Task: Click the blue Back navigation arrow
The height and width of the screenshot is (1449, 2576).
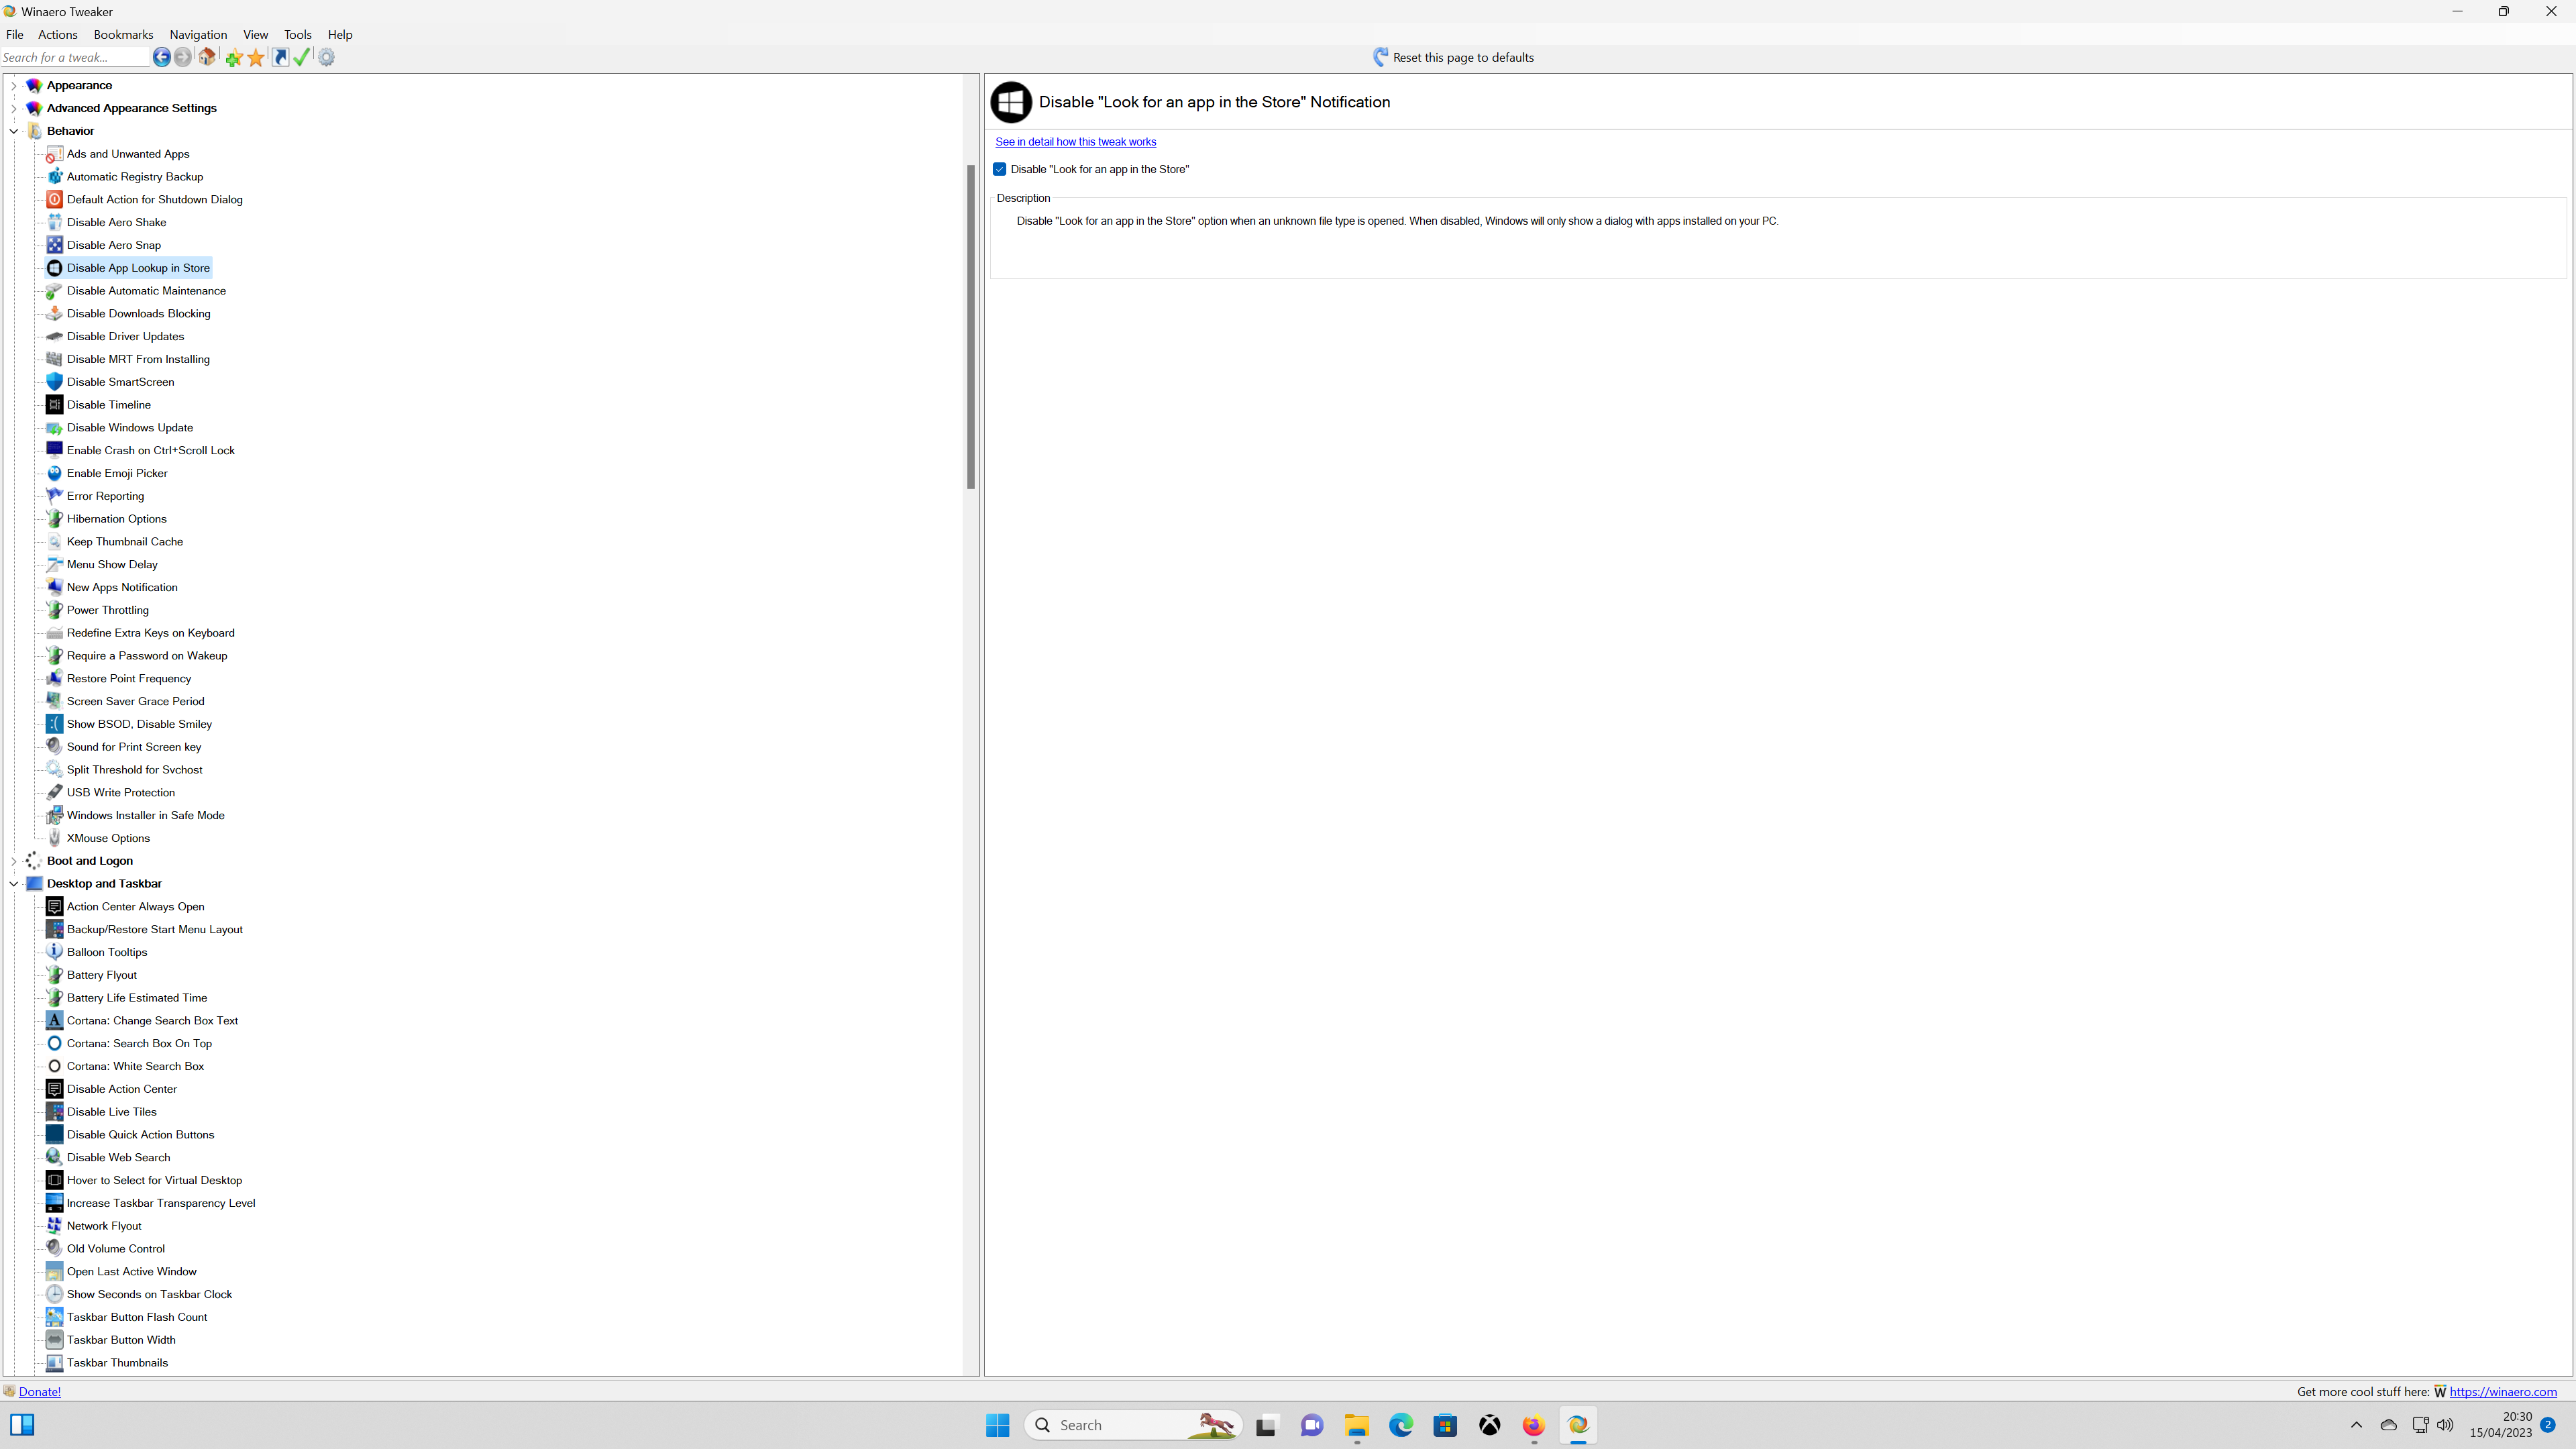Action: (x=161, y=57)
